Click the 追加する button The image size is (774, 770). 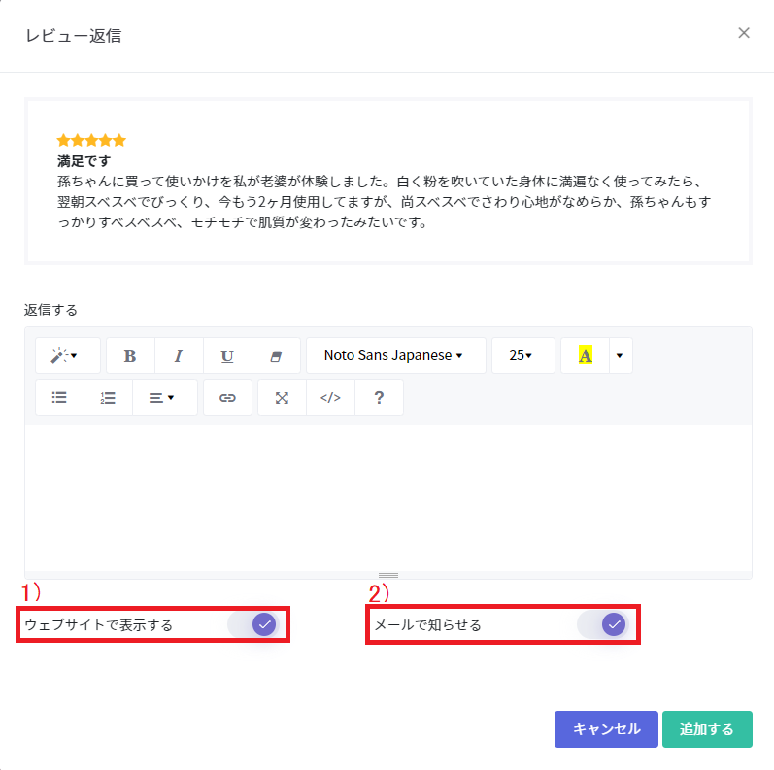(x=707, y=729)
